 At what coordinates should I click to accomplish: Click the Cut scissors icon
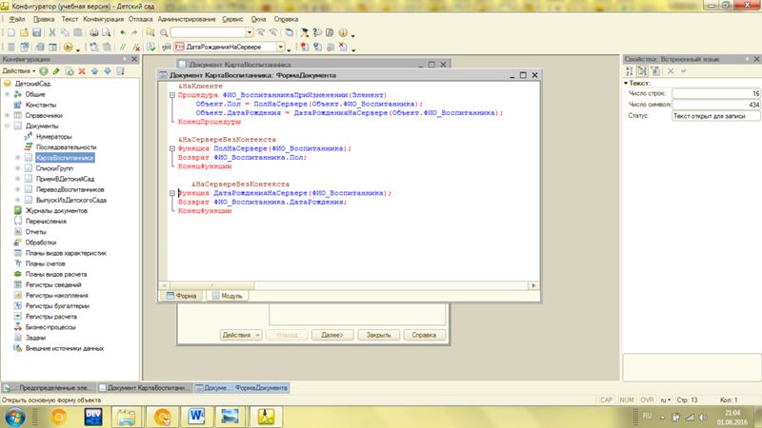(52, 32)
